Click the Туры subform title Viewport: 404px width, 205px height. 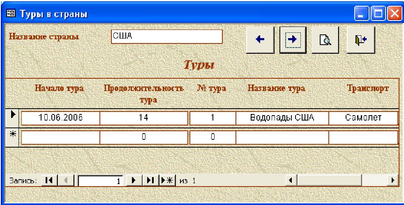click(x=199, y=66)
